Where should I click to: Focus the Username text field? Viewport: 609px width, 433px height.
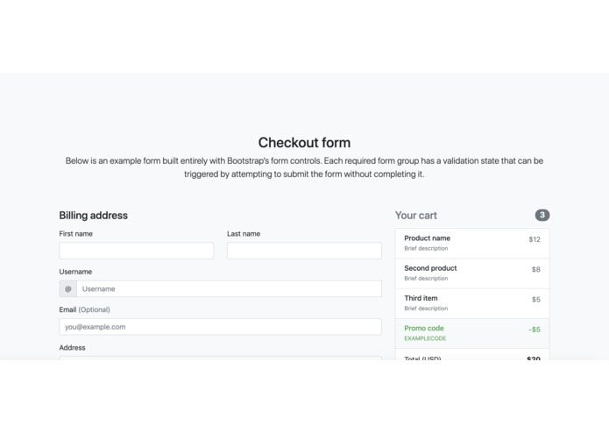click(x=230, y=289)
